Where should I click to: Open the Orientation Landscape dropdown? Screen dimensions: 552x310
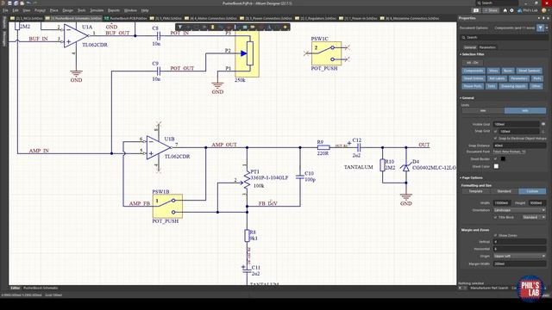coord(519,210)
